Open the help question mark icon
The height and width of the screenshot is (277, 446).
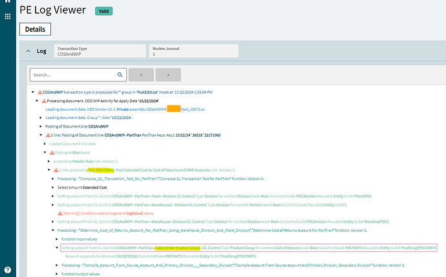(8, 270)
